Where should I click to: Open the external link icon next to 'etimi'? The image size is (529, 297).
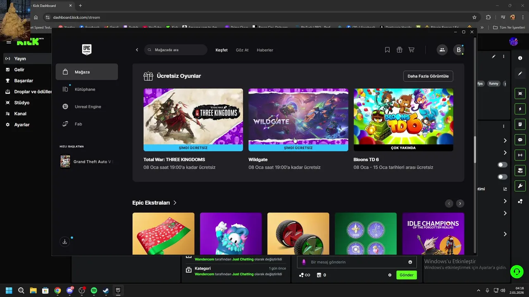point(505,189)
